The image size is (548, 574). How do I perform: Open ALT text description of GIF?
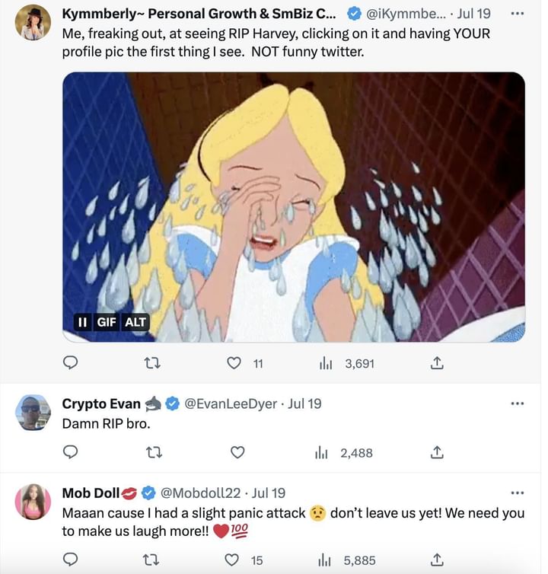point(135,322)
